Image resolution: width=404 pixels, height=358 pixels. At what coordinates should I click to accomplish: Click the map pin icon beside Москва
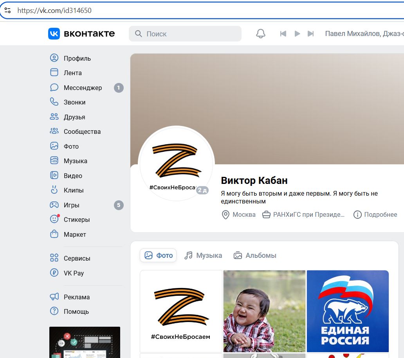225,214
